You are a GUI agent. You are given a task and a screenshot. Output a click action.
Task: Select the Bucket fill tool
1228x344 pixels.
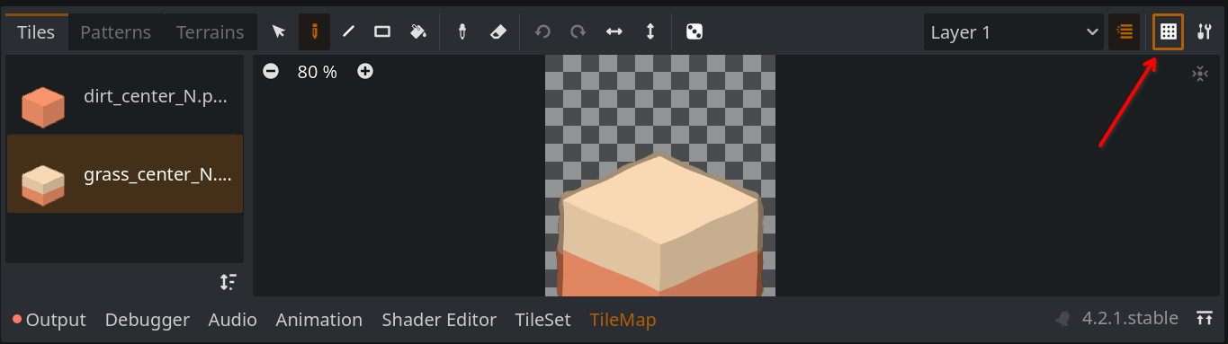(417, 31)
